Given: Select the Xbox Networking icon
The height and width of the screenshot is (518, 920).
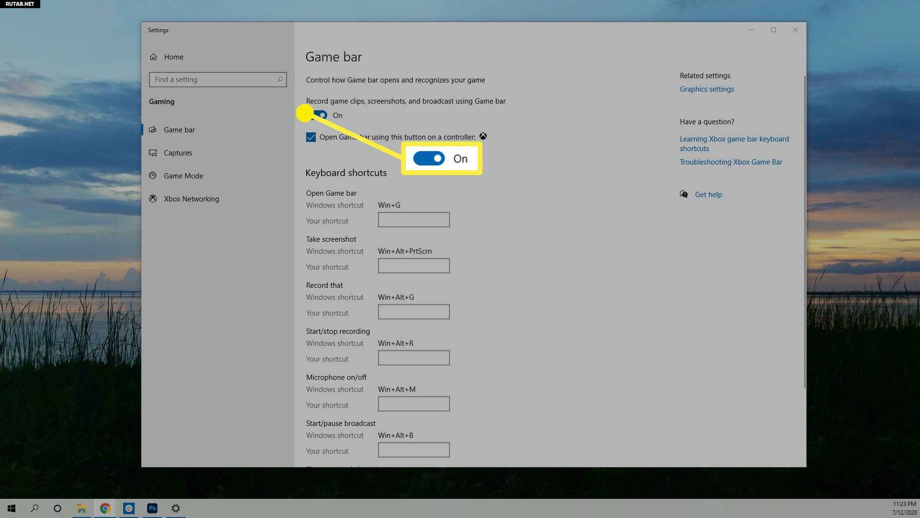Looking at the screenshot, I should [153, 199].
